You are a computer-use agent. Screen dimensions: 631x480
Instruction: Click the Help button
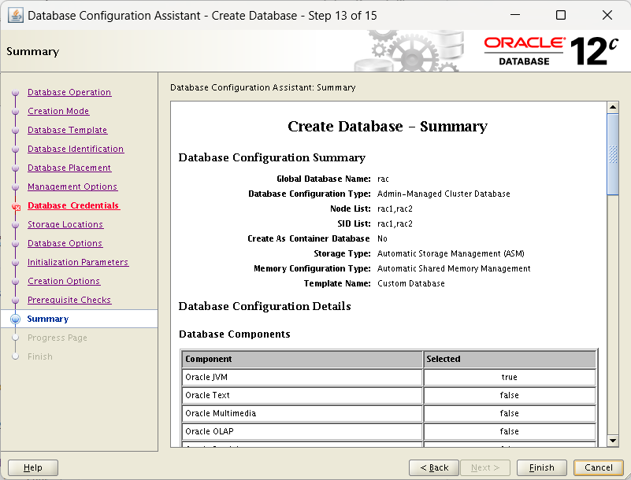click(33, 467)
